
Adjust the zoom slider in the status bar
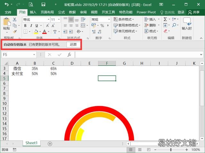click(171, 149)
